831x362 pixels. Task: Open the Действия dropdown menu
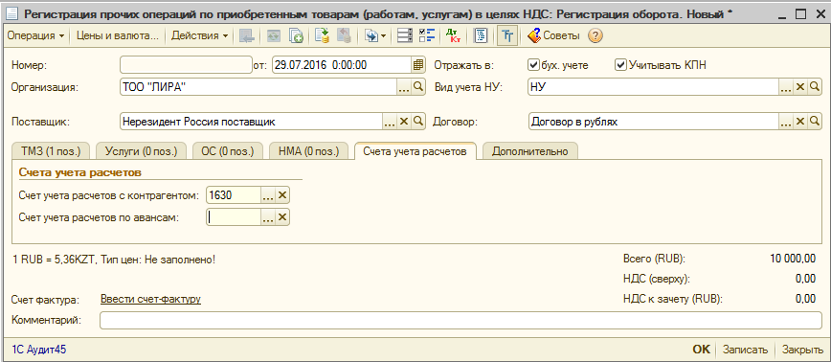tap(200, 36)
